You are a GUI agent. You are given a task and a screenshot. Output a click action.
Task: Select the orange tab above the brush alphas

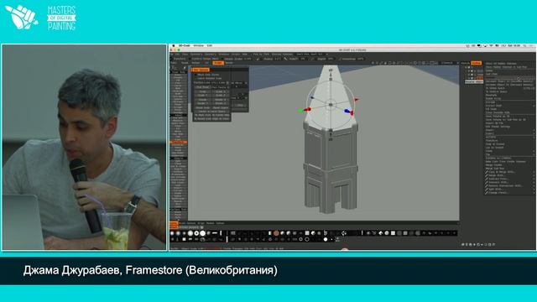click(x=174, y=223)
